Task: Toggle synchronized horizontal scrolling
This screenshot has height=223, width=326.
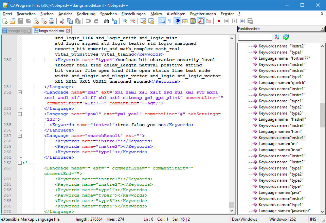Action: click(151, 21)
